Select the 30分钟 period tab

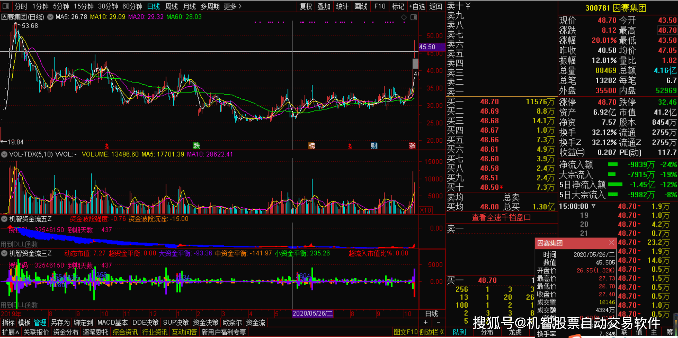pyautogui.click(x=108, y=6)
